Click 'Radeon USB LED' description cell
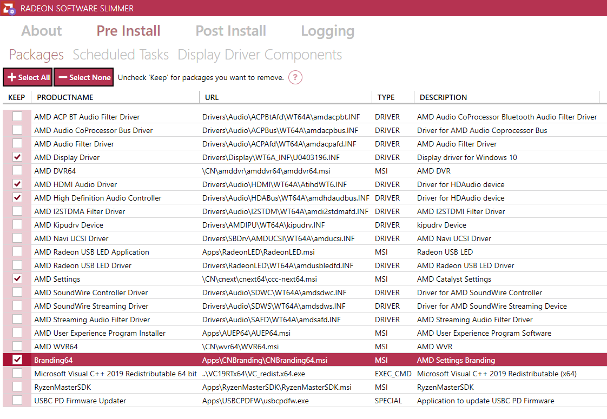 coord(445,252)
